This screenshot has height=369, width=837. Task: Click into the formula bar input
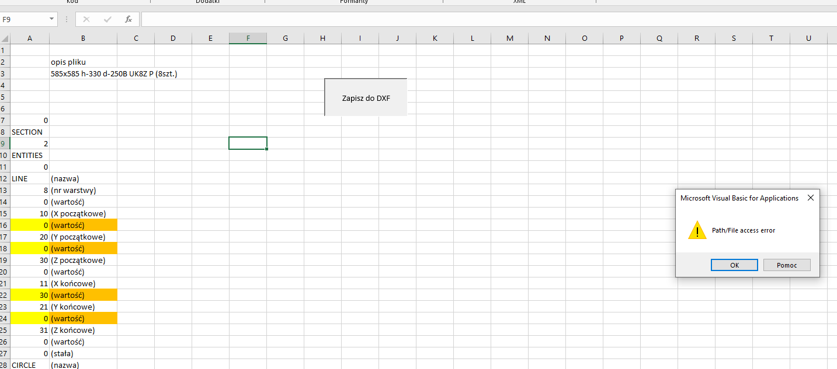pyautogui.click(x=488, y=19)
